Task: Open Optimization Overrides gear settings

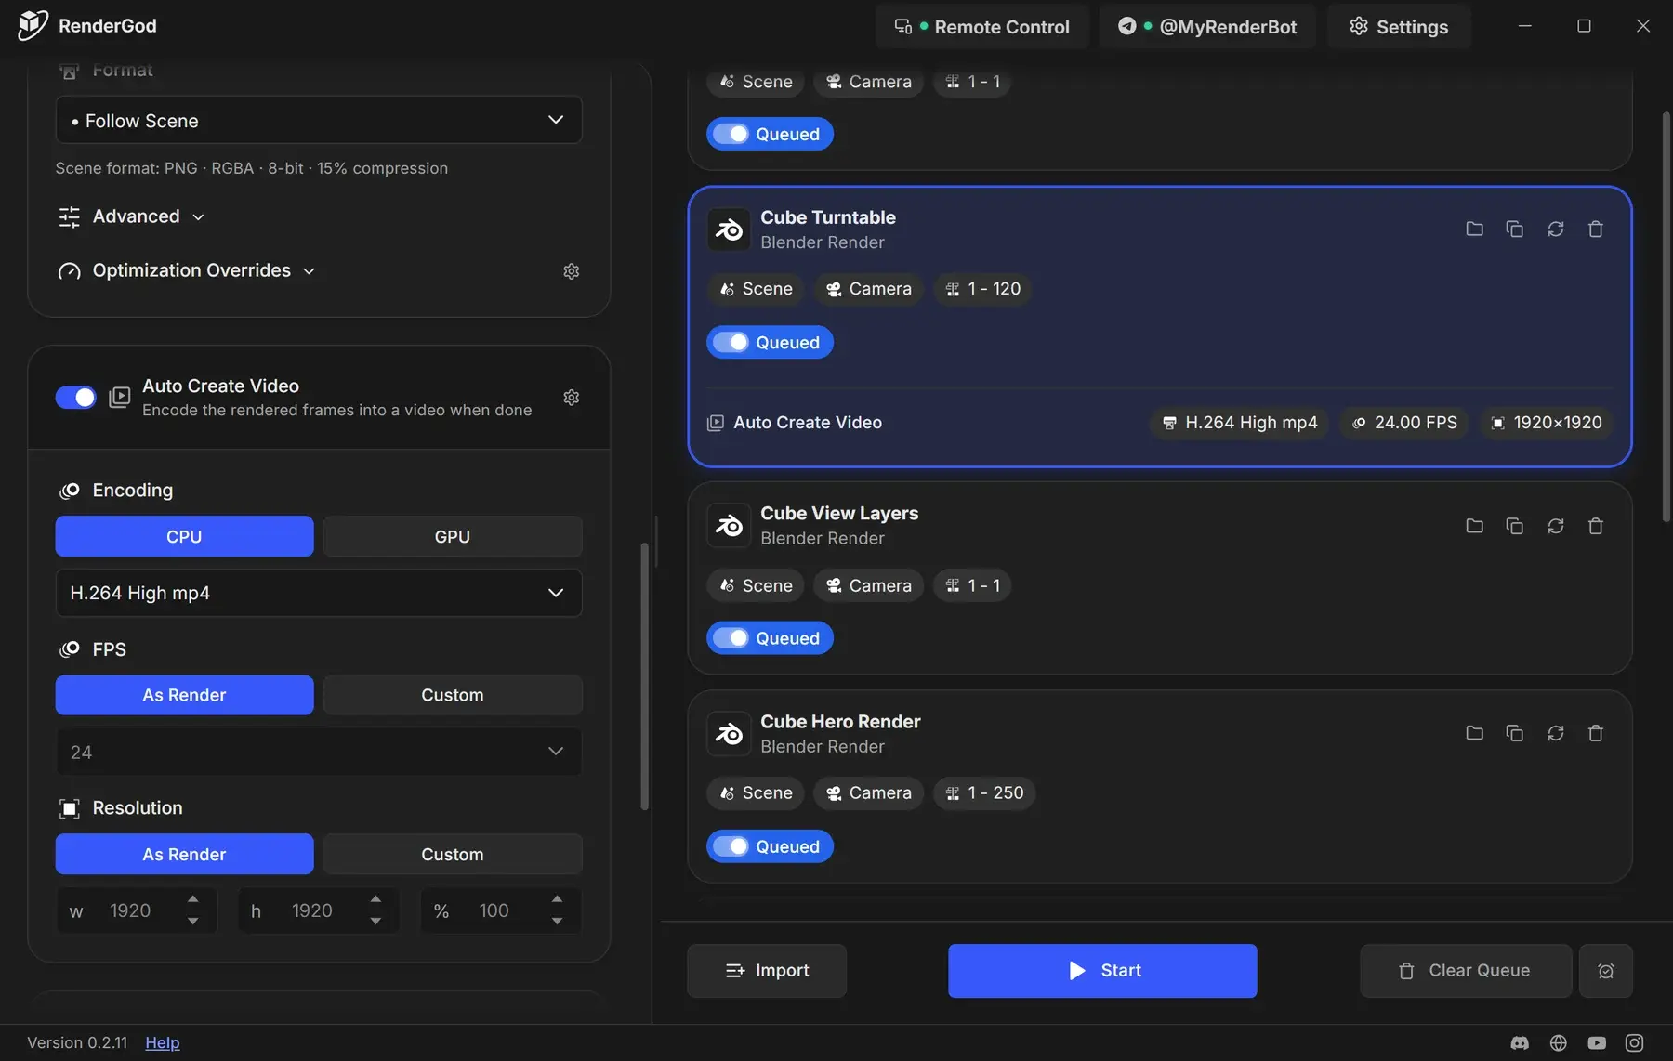Action: tap(572, 271)
